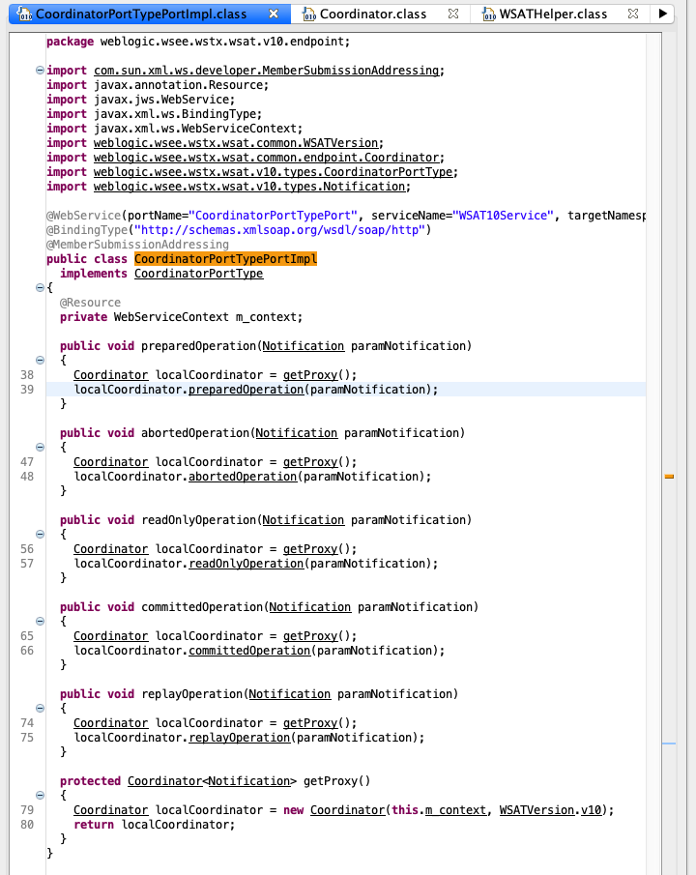Click the private WebServiceContext m_context line
Screen dimensions: 696x875
pos(182,317)
